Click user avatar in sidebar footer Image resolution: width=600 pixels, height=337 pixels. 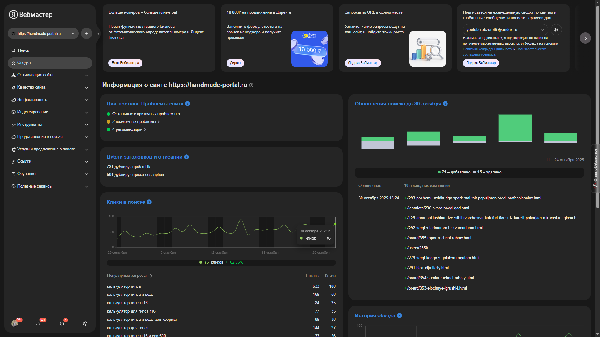click(14, 324)
